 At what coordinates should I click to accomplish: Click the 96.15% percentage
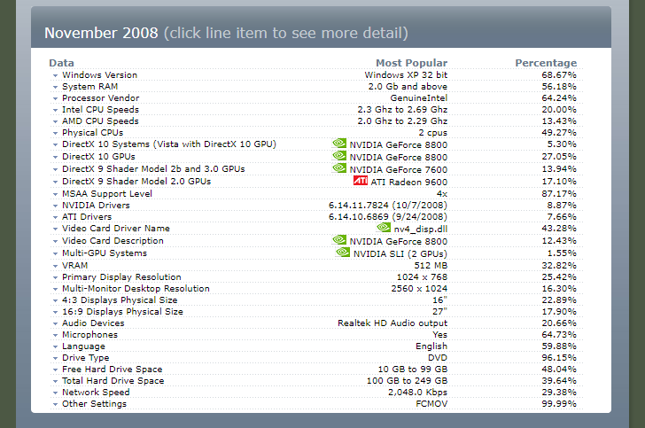(x=559, y=358)
